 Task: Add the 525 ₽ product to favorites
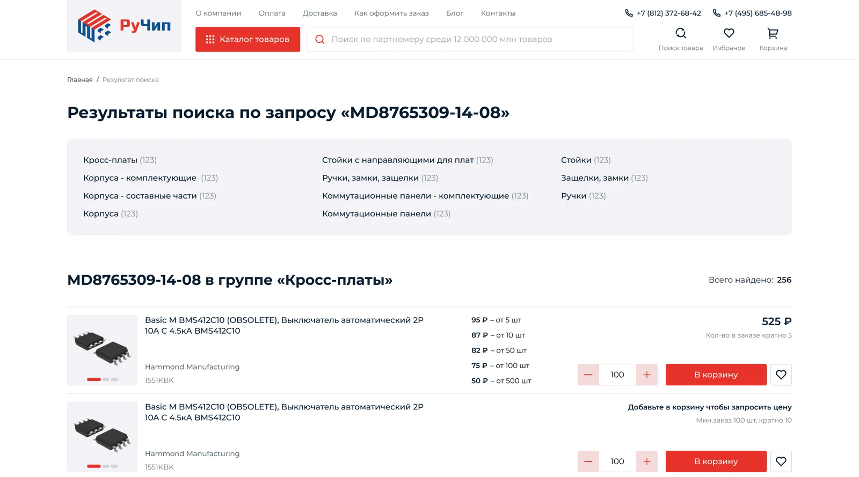point(781,375)
